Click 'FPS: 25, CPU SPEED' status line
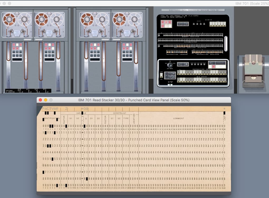The height and width of the screenshot is (198, 269). pos(180,16)
